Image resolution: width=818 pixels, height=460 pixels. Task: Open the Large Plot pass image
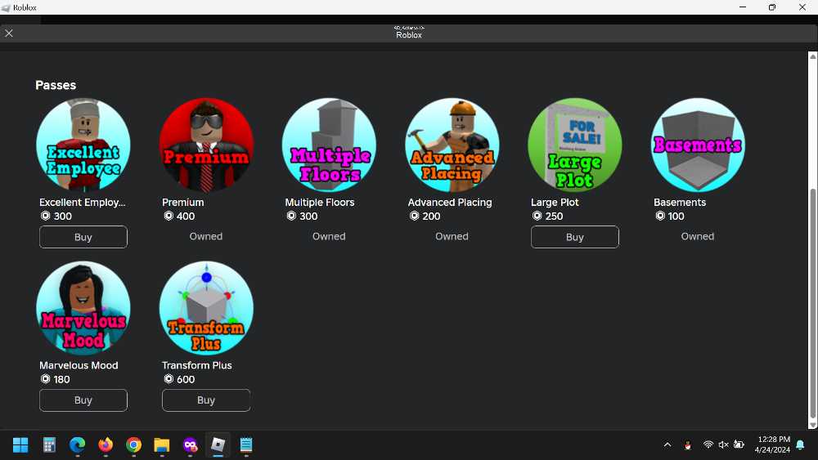click(575, 145)
